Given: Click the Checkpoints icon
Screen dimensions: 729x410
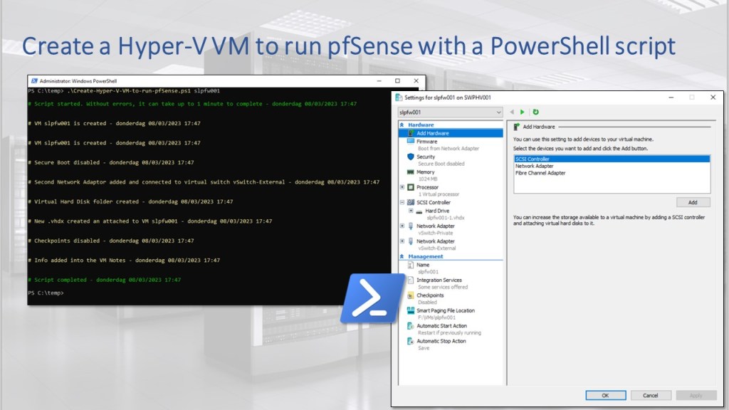Looking at the screenshot, I should coord(411,295).
